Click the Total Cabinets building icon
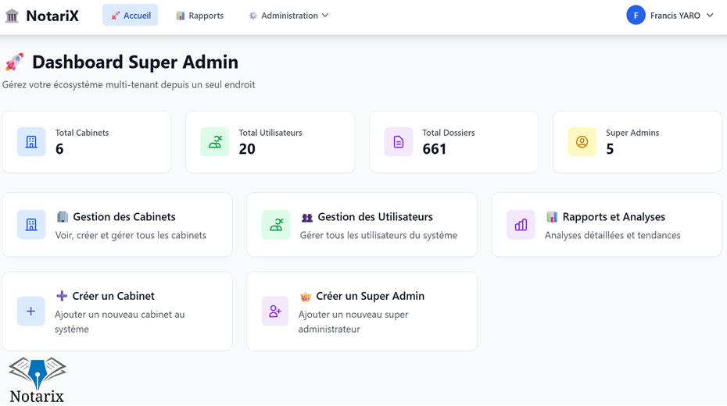This screenshot has width=727, height=406. click(x=31, y=142)
